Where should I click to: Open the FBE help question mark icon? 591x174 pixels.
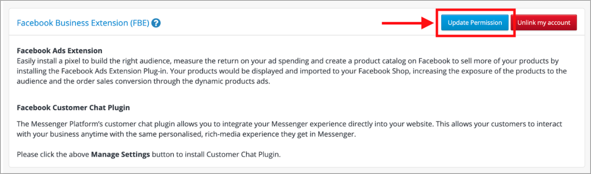pos(156,23)
